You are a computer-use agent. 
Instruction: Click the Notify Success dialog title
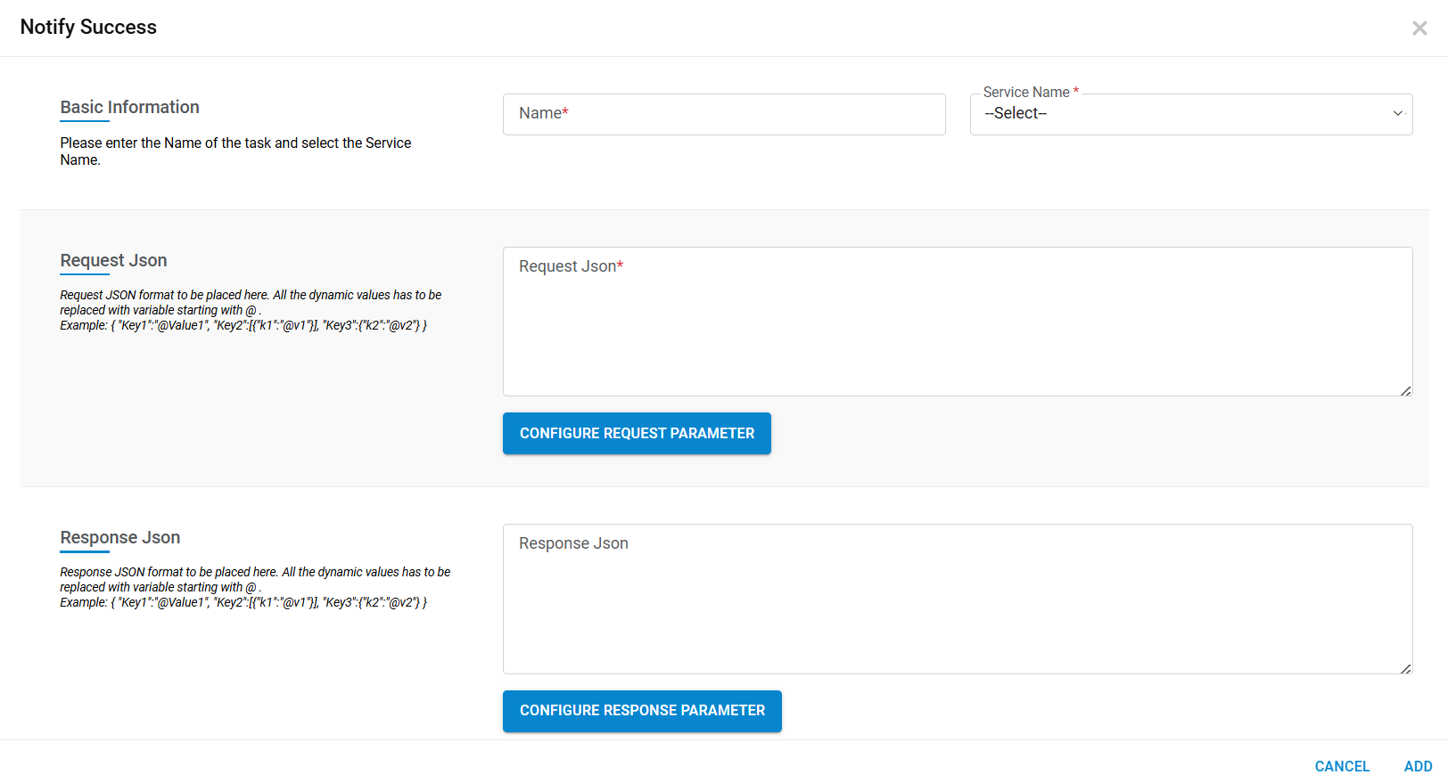point(88,28)
